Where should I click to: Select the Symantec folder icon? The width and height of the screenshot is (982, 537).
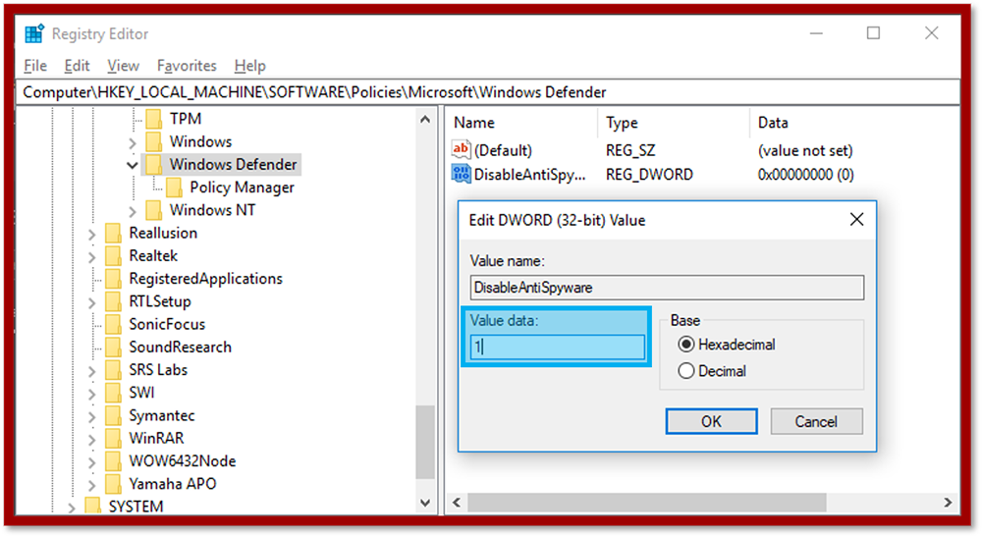pyautogui.click(x=113, y=415)
